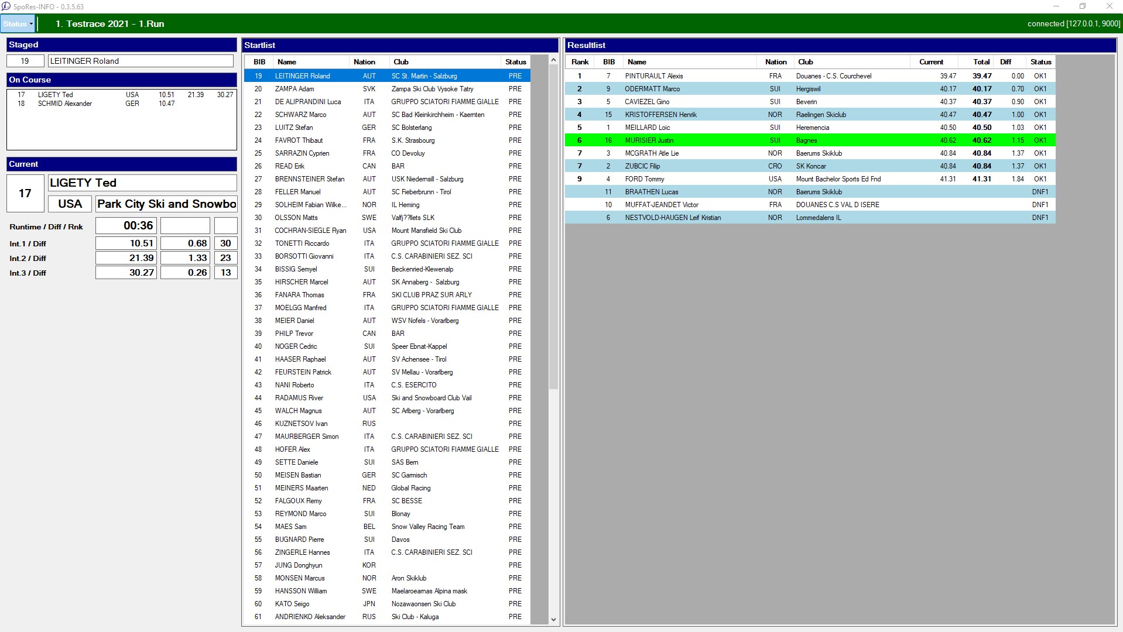The image size is (1123, 632).
Task: Select DNF row NESTVOLD-HAUGEN Leif Kristian
Action: pyautogui.click(x=810, y=218)
